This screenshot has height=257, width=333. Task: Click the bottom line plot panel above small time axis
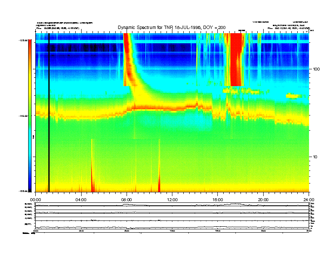pyautogui.click(x=172, y=225)
